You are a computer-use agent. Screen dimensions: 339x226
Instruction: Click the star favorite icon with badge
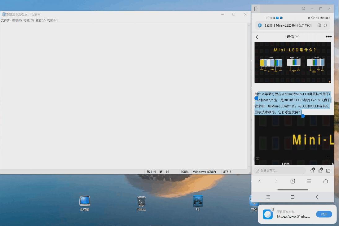[312, 171]
